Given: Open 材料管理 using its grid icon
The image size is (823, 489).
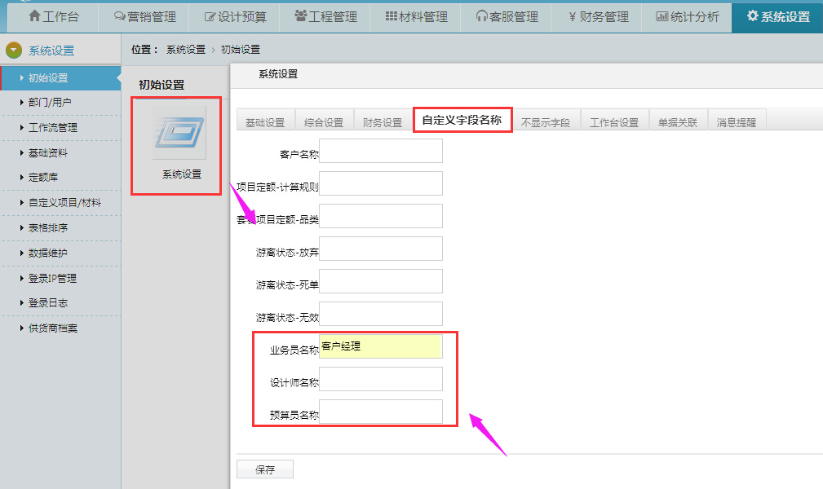Looking at the screenshot, I should 393,16.
